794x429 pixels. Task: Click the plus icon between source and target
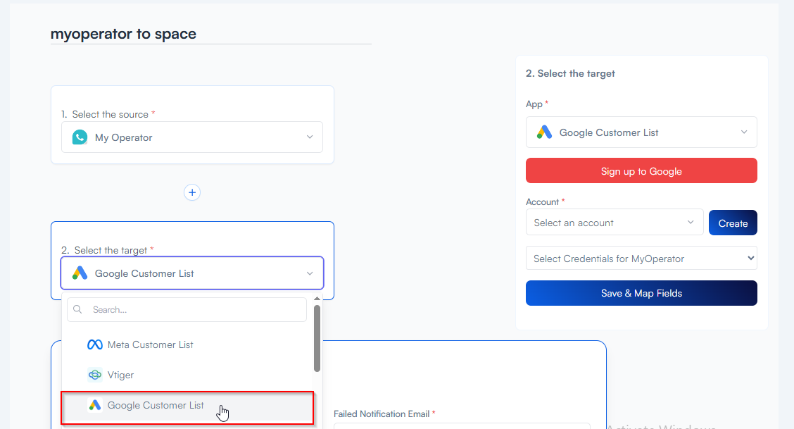(x=192, y=192)
